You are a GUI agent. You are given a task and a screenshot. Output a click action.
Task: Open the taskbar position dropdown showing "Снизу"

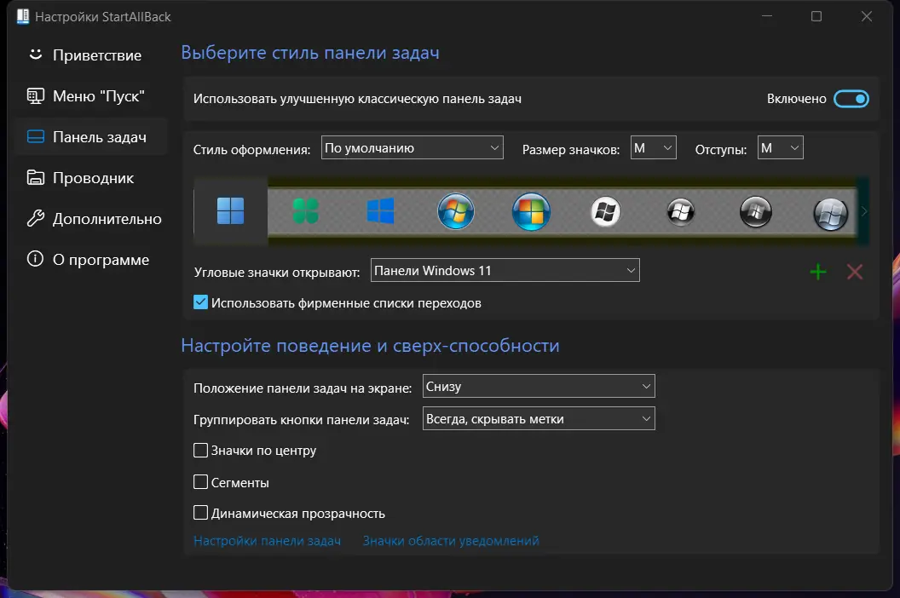click(x=538, y=386)
